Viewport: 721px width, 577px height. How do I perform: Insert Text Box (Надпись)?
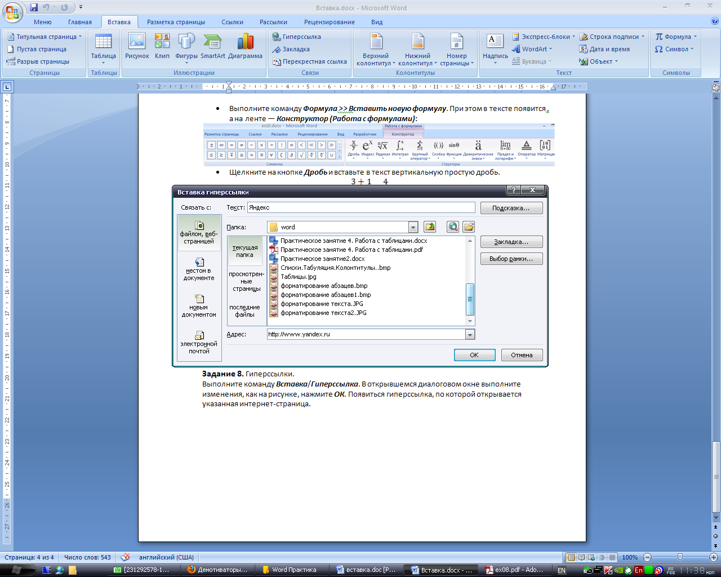[x=495, y=48]
